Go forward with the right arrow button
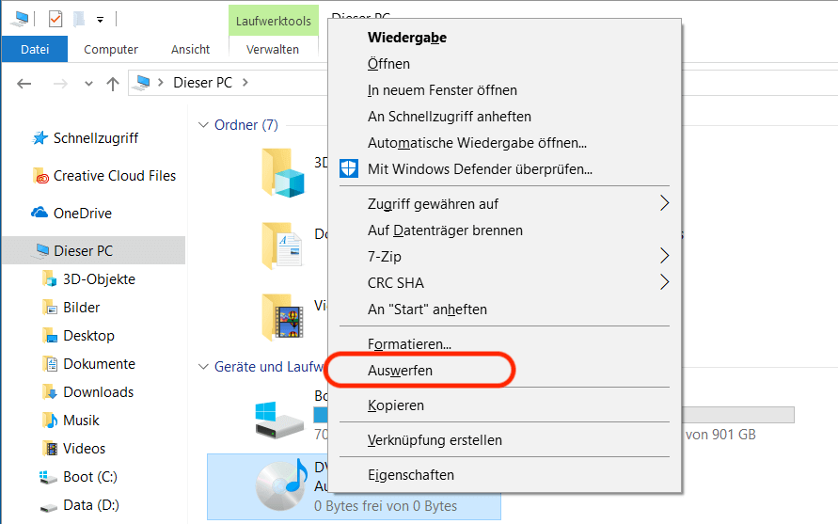 pos(60,84)
